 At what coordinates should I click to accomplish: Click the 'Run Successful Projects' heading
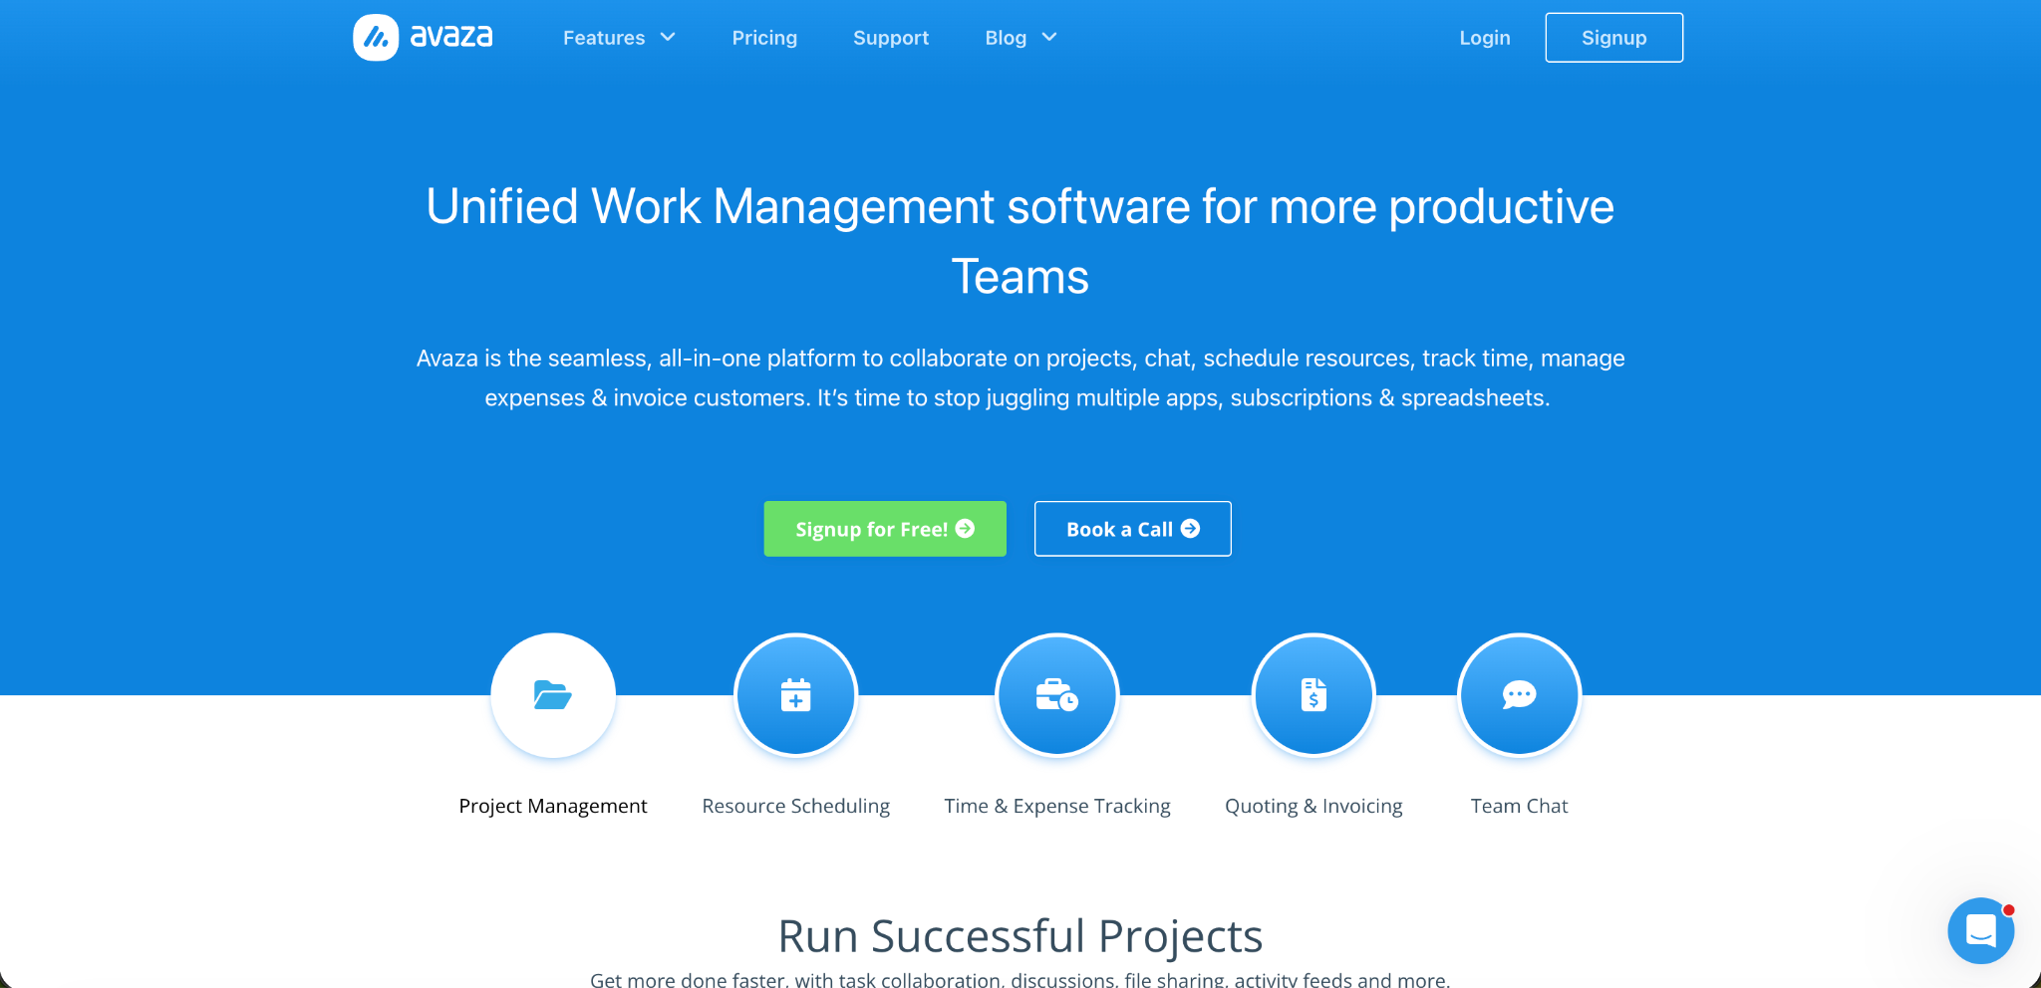tap(1020, 936)
